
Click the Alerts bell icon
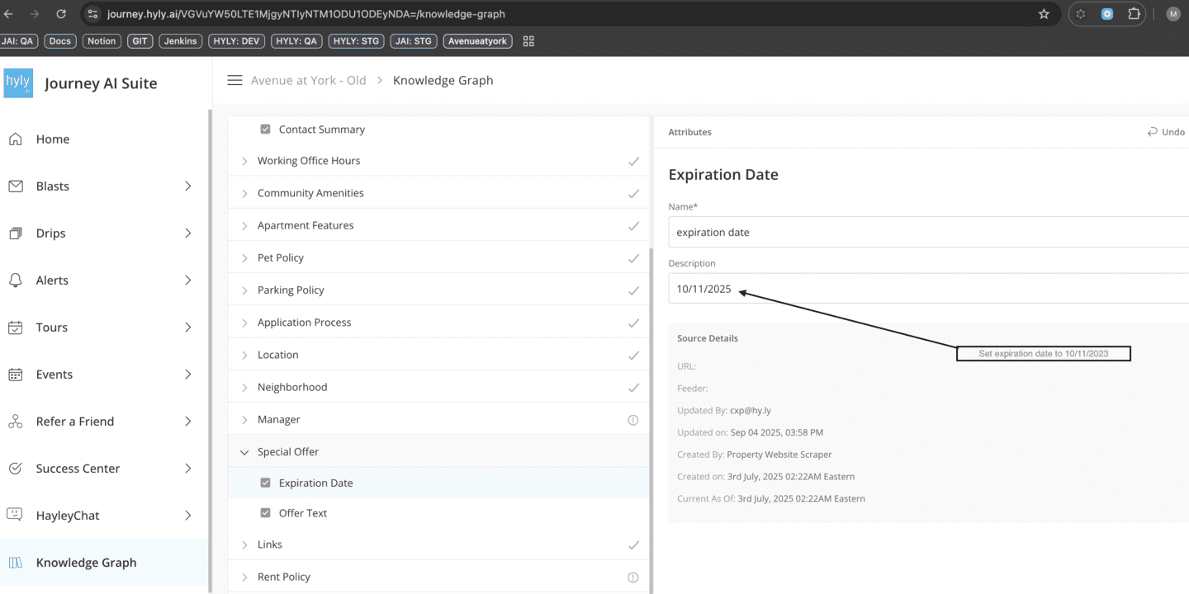tap(16, 280)
